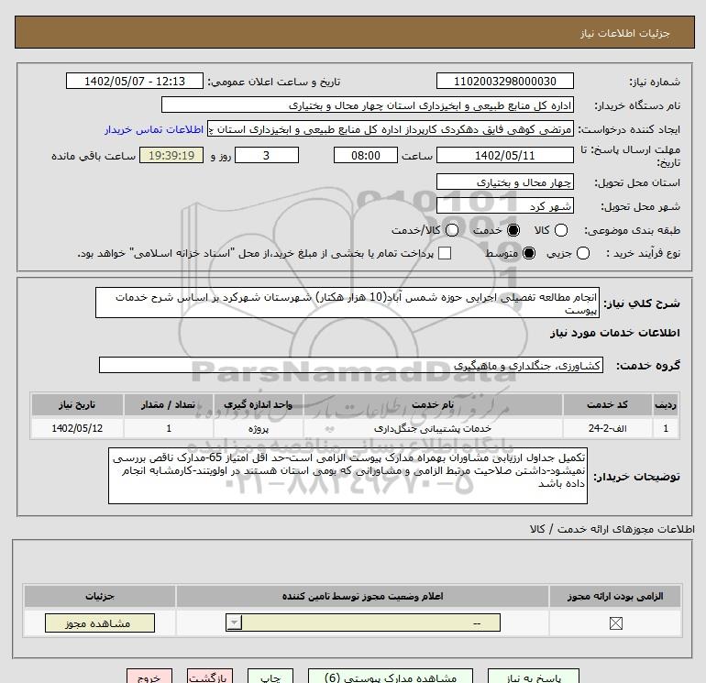Image resolution: width=706 pixels, height=683 pixels.
Task: Click the delivery province field چهار محال و بختیاری
Action: (504, 182)
